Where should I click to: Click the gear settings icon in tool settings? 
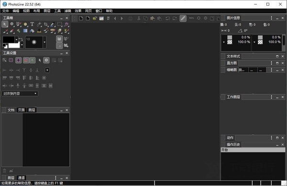46,60
